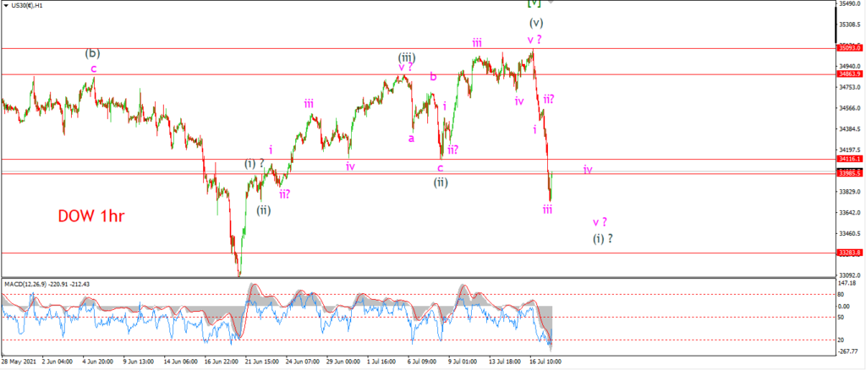
Task: Click the 33283.8 price level tag
Action: (x=851, y=253)
